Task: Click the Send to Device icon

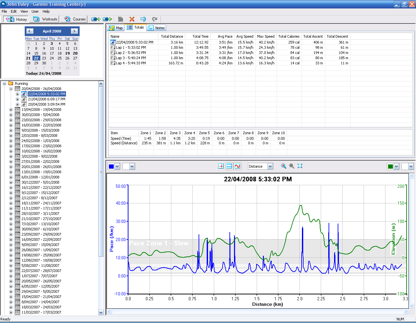Action: pyautogui.click(x=96, y=19)
